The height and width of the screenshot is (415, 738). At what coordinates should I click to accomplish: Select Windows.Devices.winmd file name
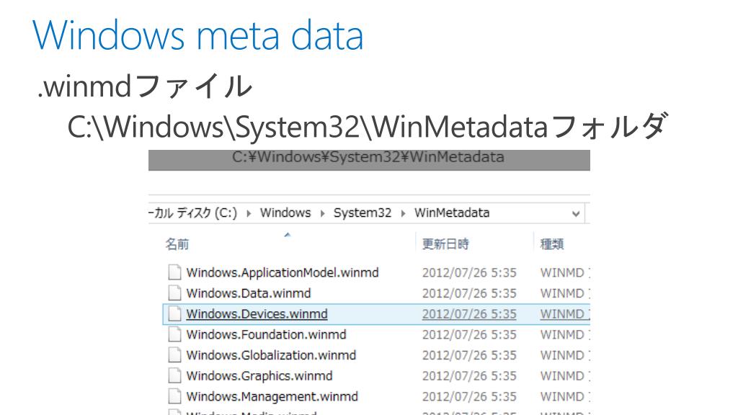(x=257, y=314)
